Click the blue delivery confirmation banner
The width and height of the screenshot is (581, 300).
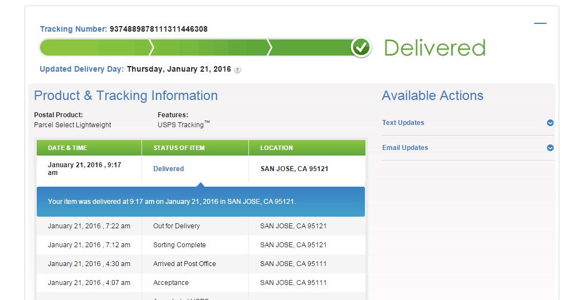(201, 202)
